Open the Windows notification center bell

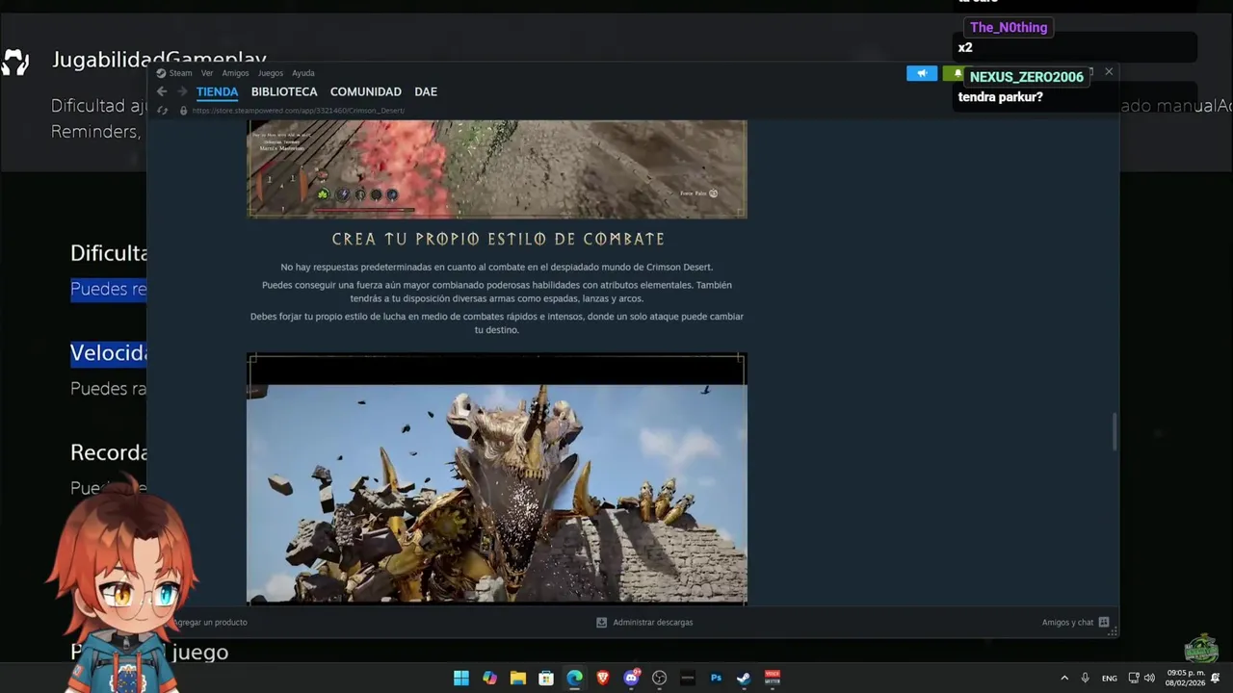[x=1216, y=678]
